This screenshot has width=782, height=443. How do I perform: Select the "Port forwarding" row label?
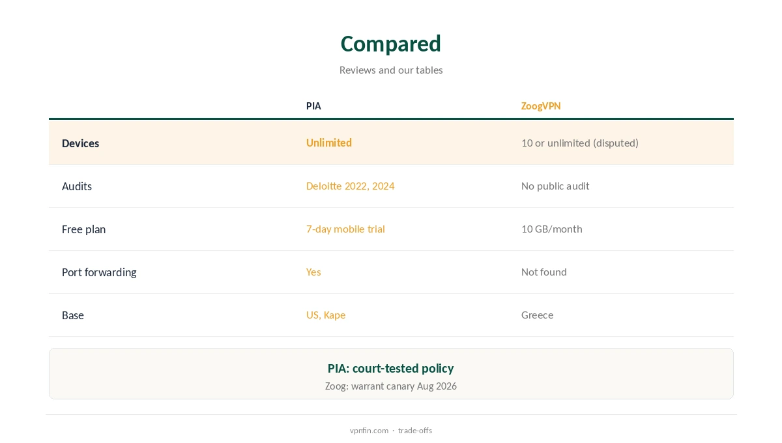click(99, 272)
